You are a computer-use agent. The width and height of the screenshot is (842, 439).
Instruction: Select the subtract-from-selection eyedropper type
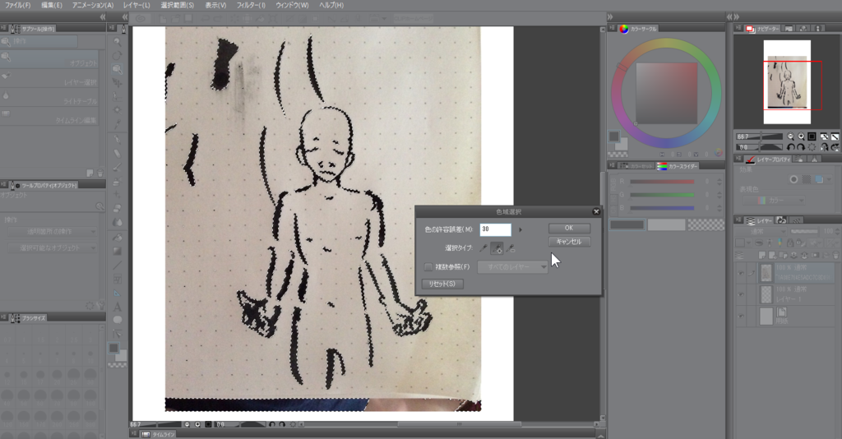[x=510, y=248]
